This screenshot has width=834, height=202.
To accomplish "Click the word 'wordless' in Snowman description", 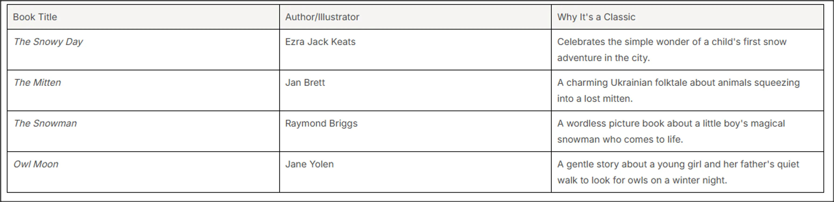I will 586,123.
